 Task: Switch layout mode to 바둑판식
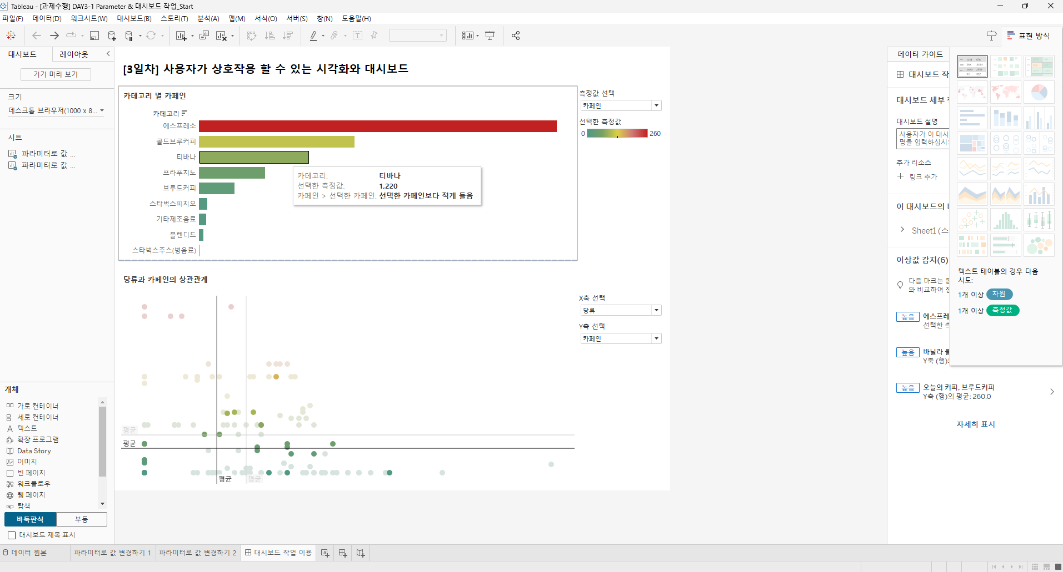30,519
